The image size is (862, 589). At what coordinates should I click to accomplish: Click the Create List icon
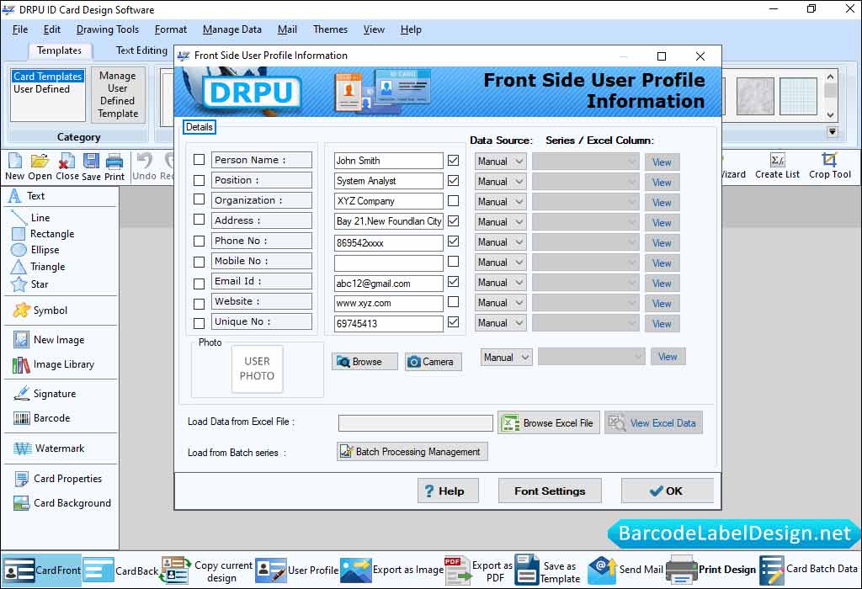coord(777,166)
